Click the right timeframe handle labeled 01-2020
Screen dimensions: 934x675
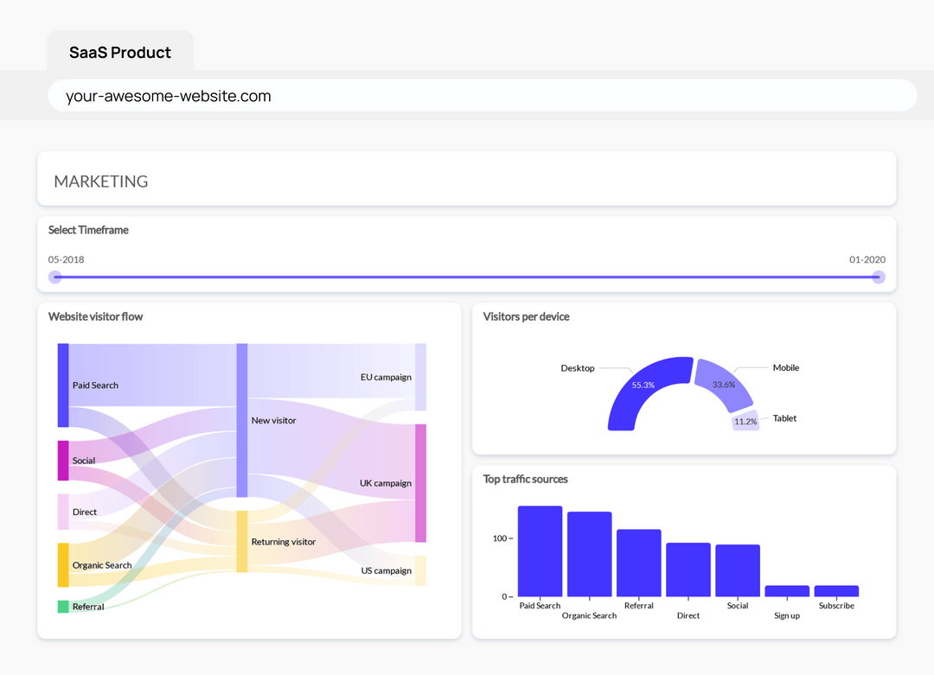(878, 277)
